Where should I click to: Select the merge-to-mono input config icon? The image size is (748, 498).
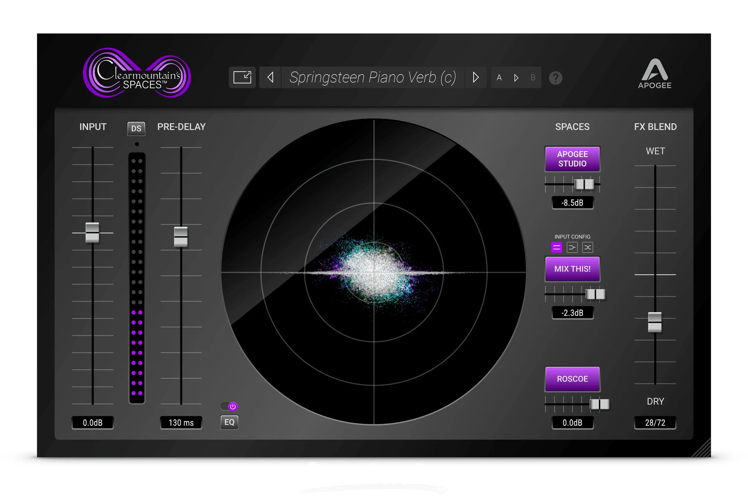(x=572, y=247)
